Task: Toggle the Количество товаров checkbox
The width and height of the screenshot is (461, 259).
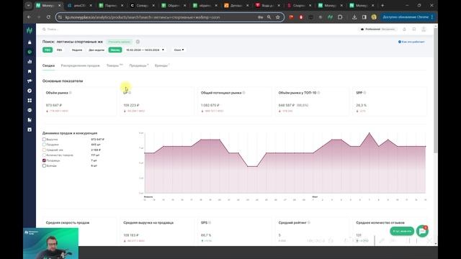Action: (x=44, y=155)
